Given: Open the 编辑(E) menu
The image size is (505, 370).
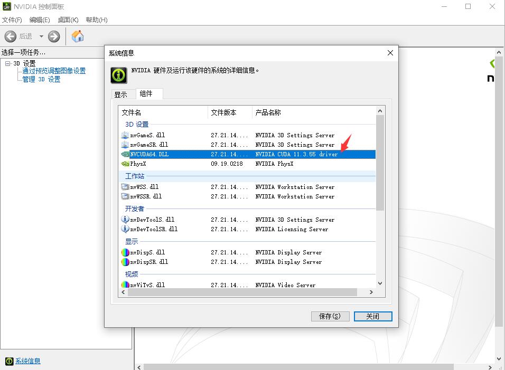Looking at the screenshot, I should [x=40, y=20].
